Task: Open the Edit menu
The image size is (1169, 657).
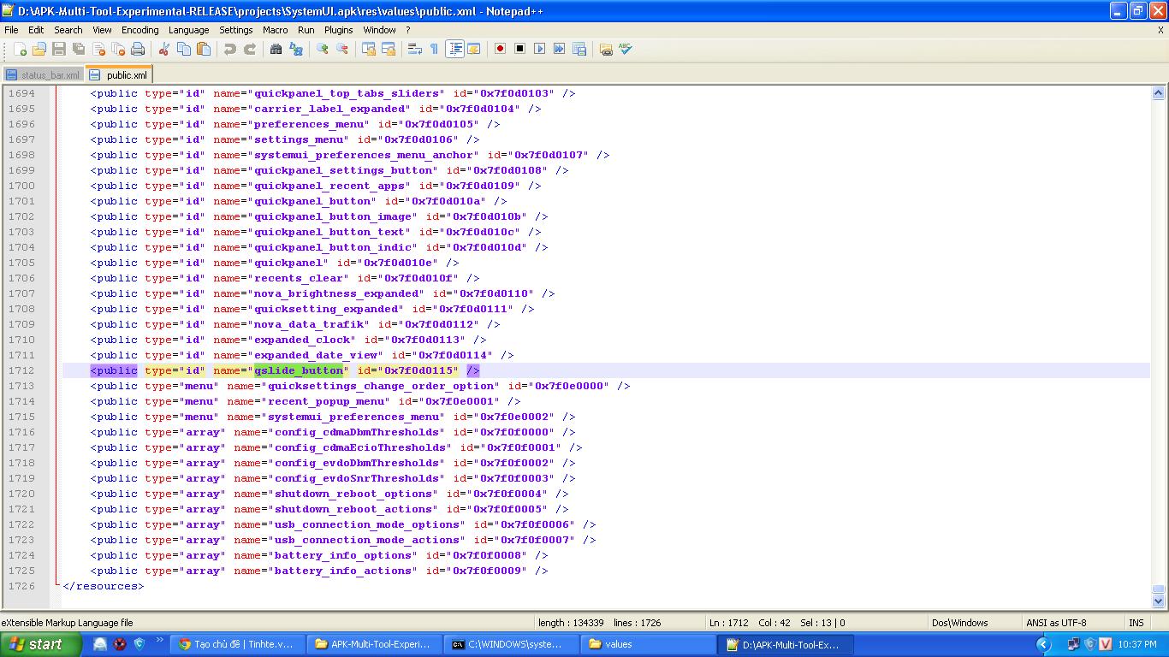Action: click(36, 30)
